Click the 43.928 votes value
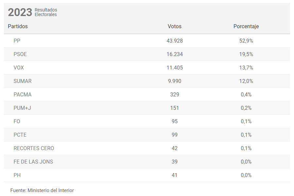294x196 pixels. 175,41
